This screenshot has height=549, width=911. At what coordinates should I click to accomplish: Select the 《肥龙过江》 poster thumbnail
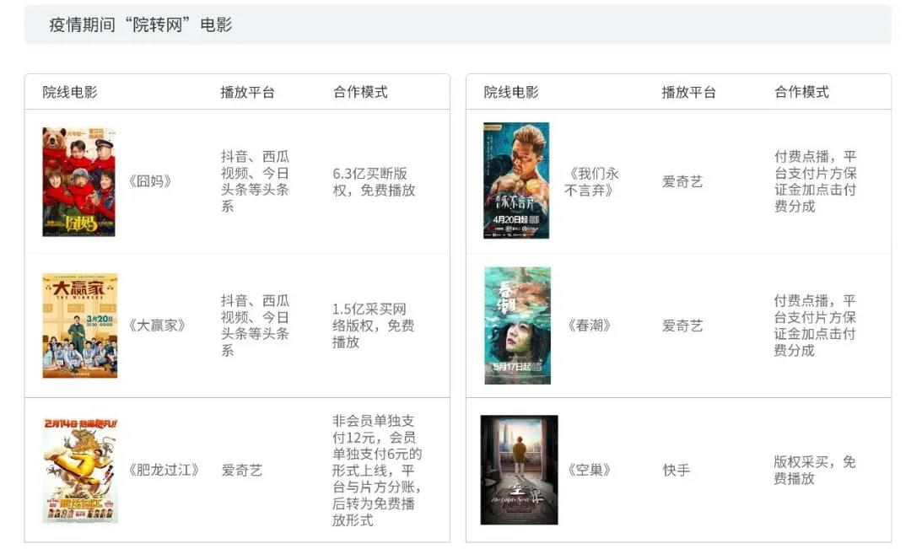(80, 470)
